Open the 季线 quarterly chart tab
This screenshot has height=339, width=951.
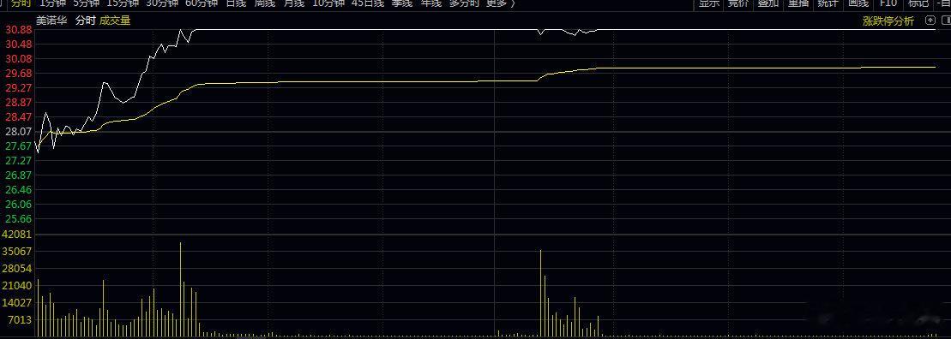click(401, 3)
